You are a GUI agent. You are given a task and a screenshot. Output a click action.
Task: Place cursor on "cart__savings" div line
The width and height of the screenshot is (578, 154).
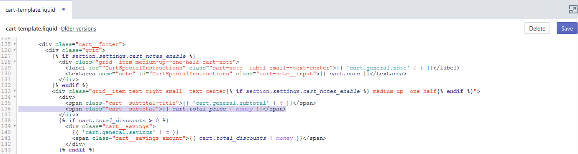[x=110, y=126]
